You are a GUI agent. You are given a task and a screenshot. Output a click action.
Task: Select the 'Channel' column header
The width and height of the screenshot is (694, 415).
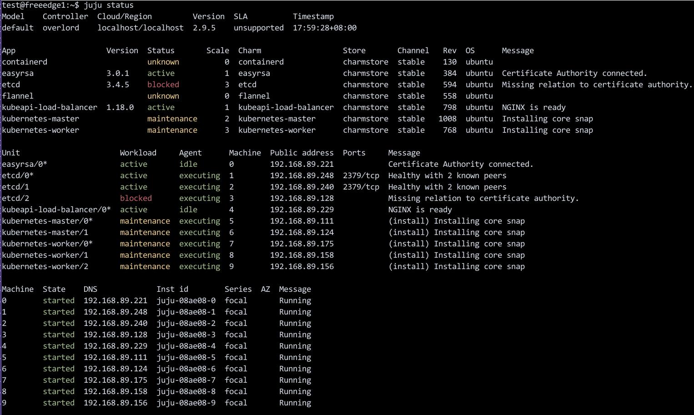[413, 50]
